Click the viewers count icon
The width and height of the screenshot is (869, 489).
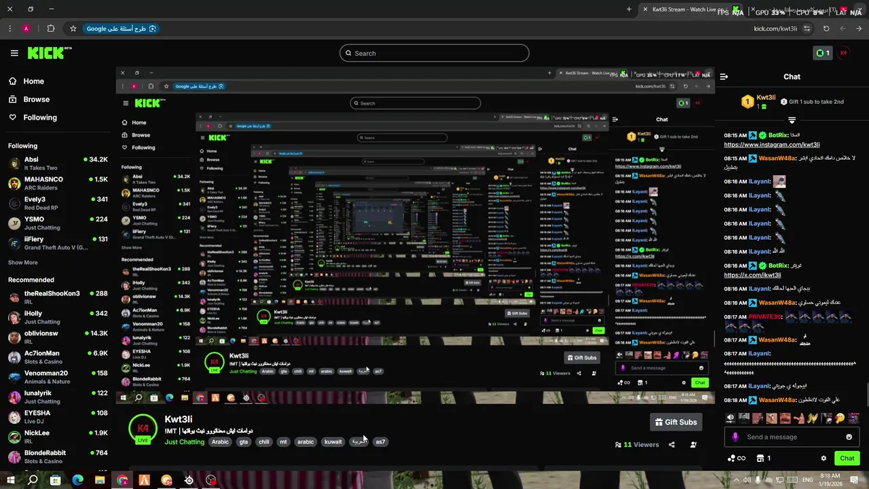tap(618, 445)
